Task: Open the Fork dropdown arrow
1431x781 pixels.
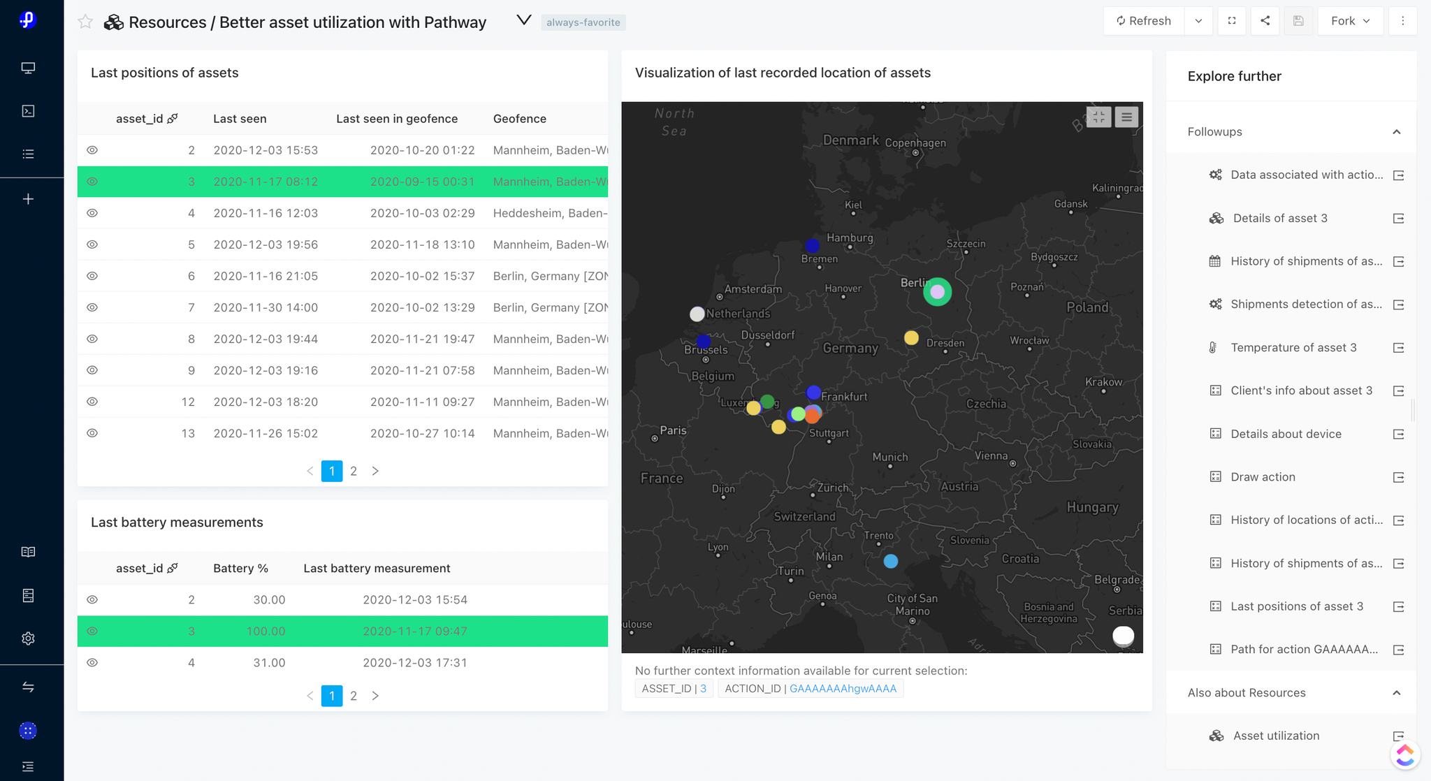Action: [1366, 20]
